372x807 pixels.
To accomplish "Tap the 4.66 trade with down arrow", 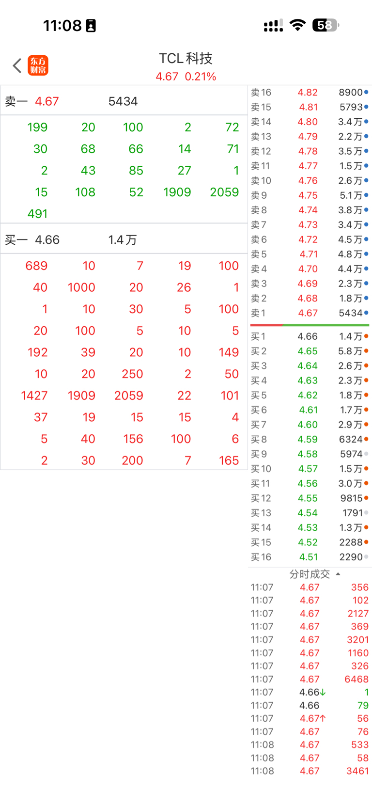I will point(310,692).
